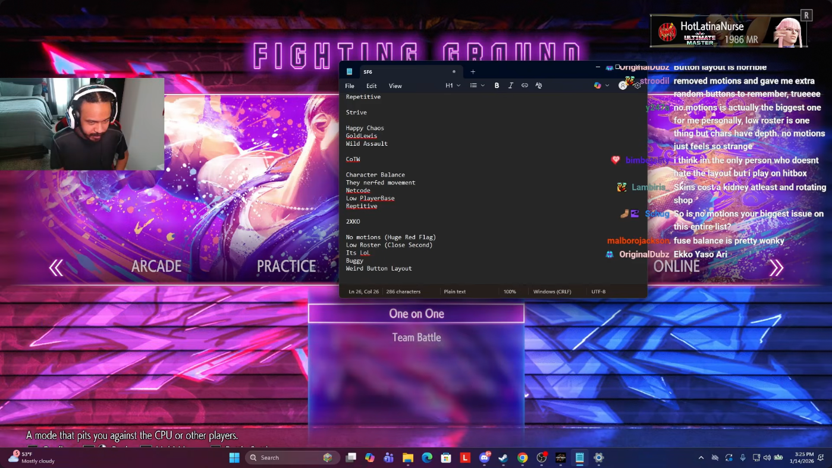This screenshot has height=468, width=832.
Task: Click the 'Weird Button Layout' line
Action: [x=379, y=269]
